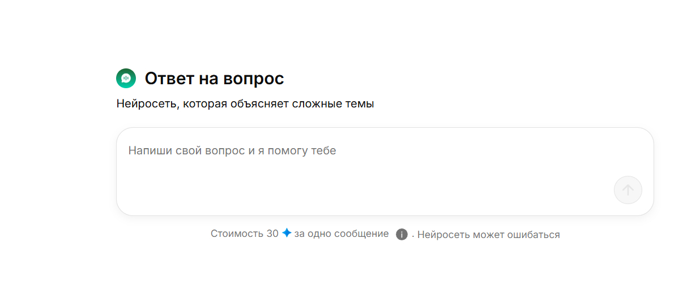The width and height of the screenshot is (700, 307).
Task: Click the "Нейросеть может ошибаться" disclaimer
Action: [x=489, y=235]
